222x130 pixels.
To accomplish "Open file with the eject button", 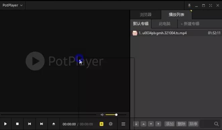I will coord(54,124).
